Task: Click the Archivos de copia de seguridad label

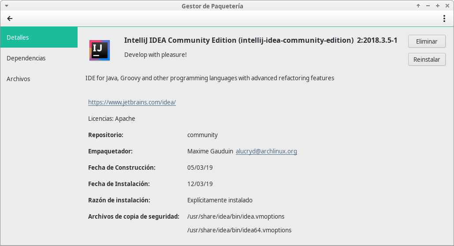Action: tap(134, 216)
